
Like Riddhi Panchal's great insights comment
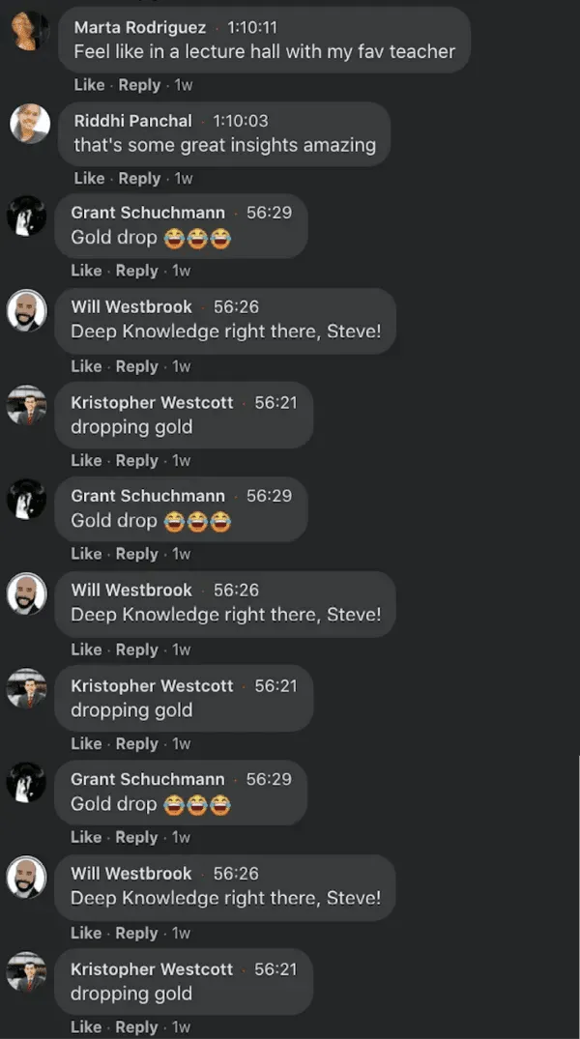point(89,178)
